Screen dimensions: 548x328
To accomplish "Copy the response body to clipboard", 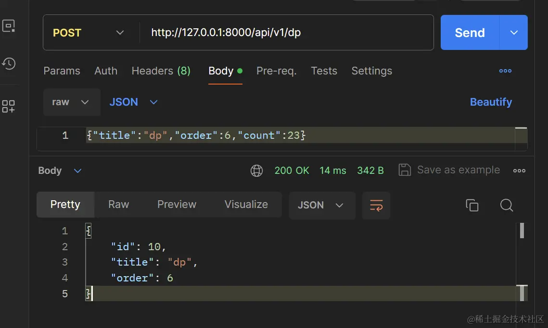I will [x=472, y=205].
